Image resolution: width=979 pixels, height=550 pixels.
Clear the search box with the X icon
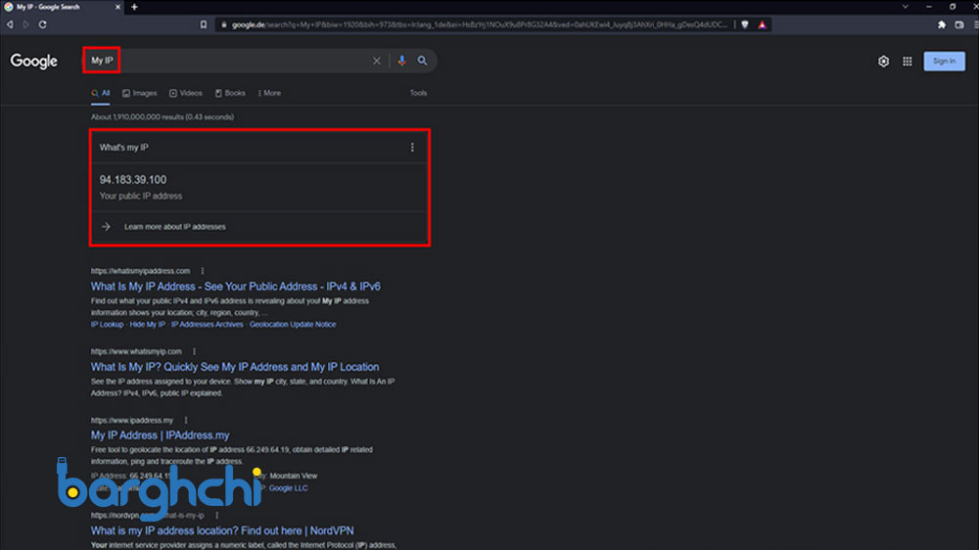(x=376, y=61)
